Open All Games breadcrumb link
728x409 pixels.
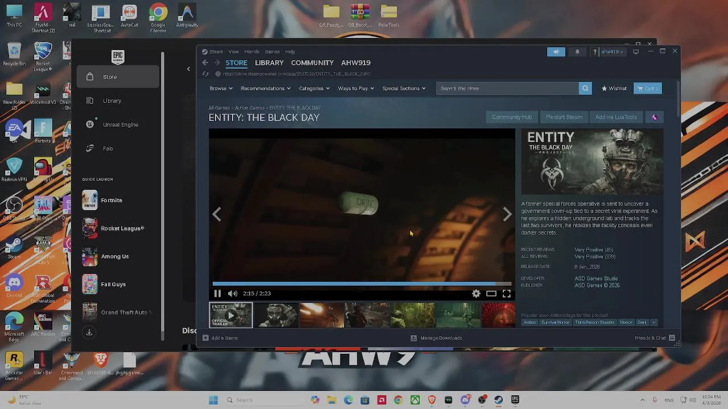[x=219, y=108]
